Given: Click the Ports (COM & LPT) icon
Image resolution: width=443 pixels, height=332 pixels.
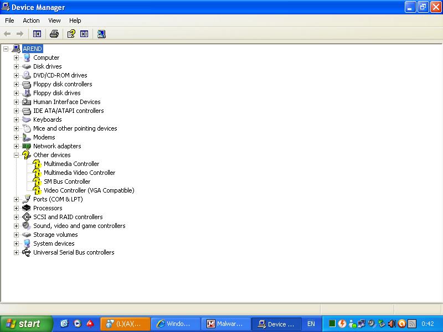Looking at the screenshot, I should [26, 199].
